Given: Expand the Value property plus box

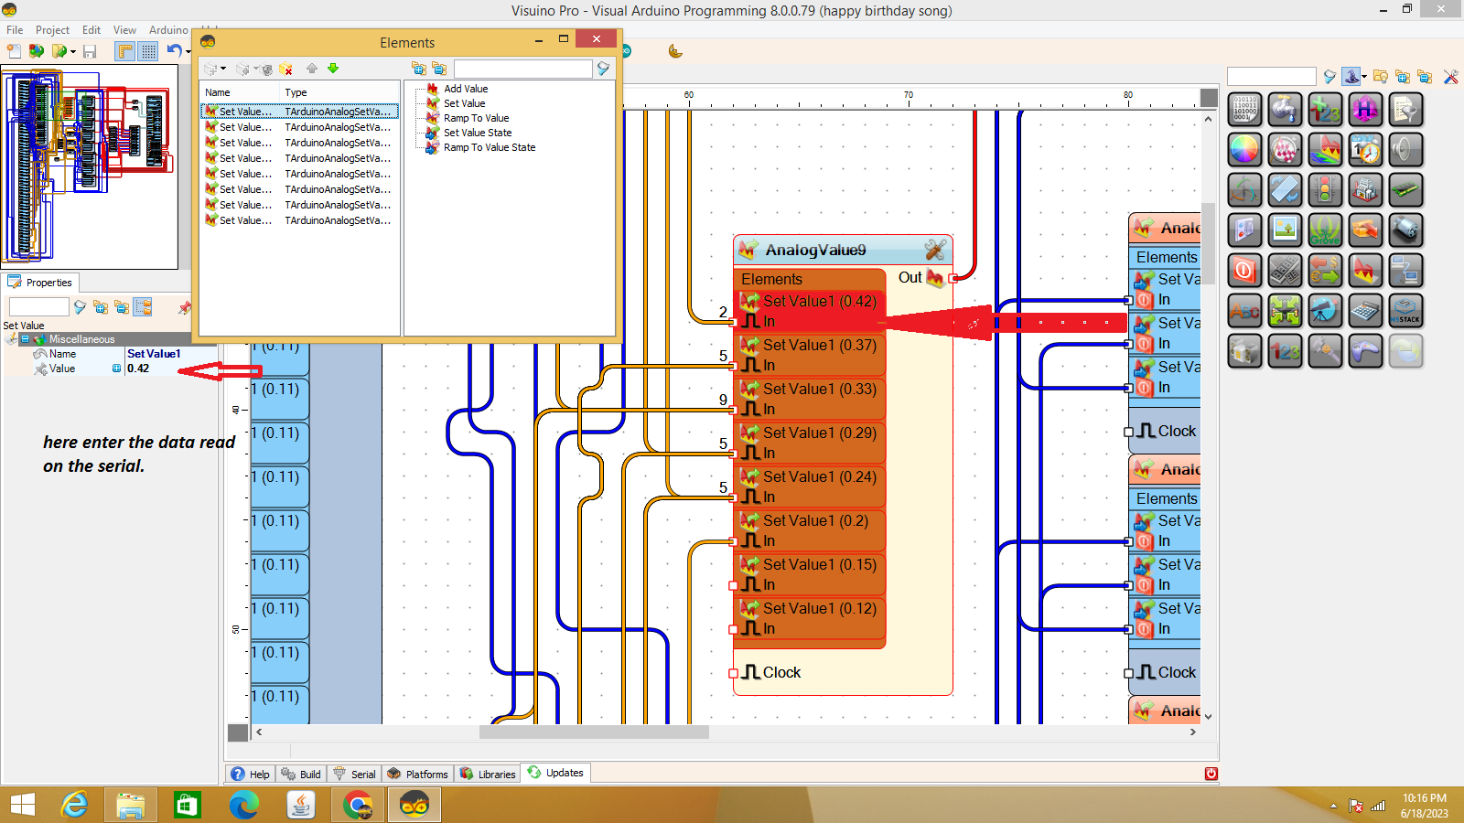Looking at the screenshot, I should pyautogui.click(x=116, y=369).
